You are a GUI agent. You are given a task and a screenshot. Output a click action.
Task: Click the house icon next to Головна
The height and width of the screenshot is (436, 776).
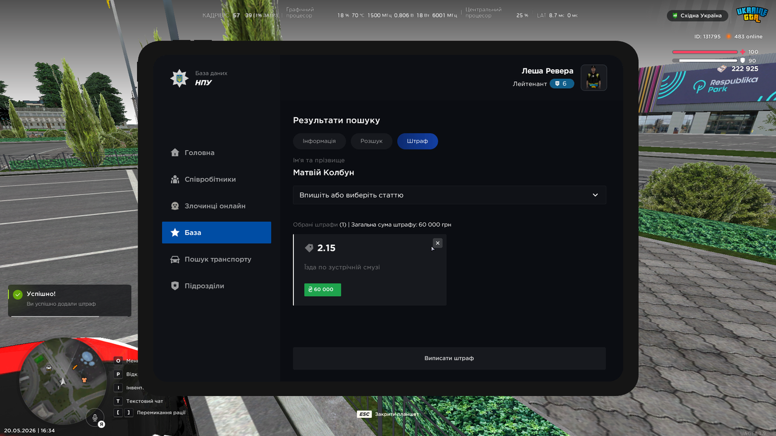tap(175, 153)
